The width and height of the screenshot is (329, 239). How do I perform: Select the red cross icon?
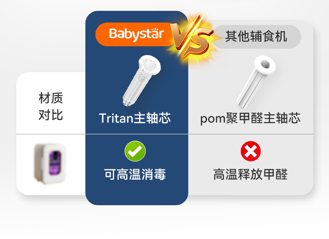(251, 151)
